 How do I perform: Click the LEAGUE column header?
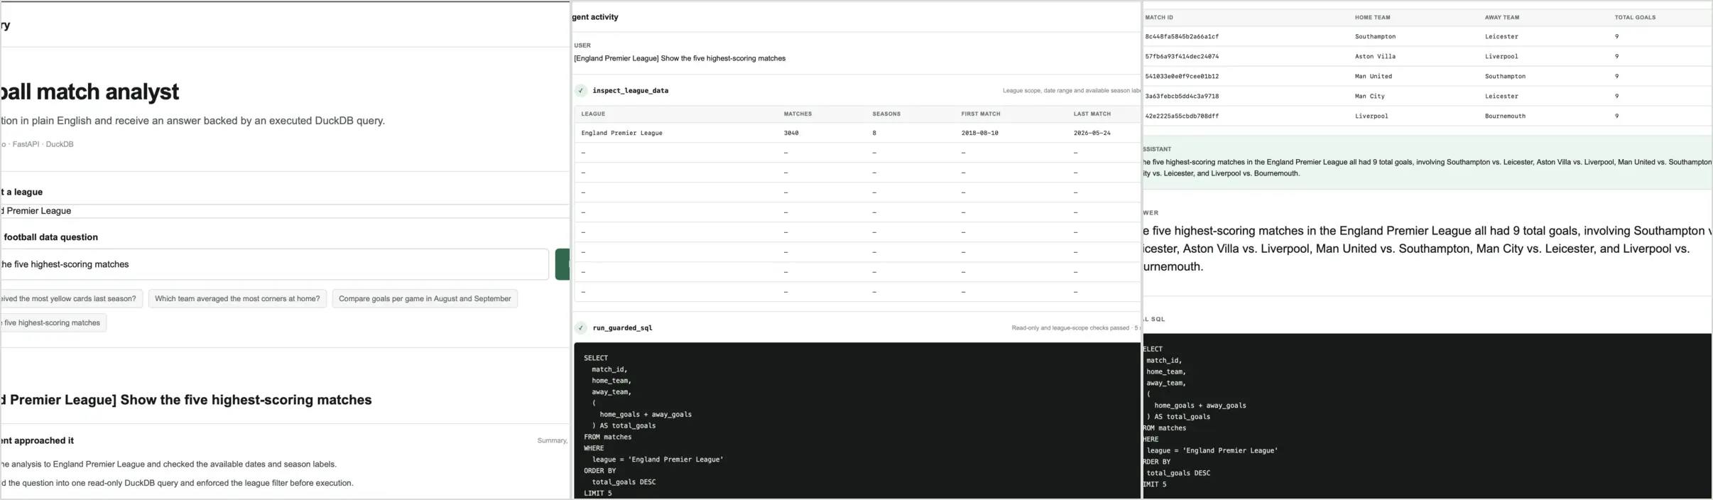(593, 114)
